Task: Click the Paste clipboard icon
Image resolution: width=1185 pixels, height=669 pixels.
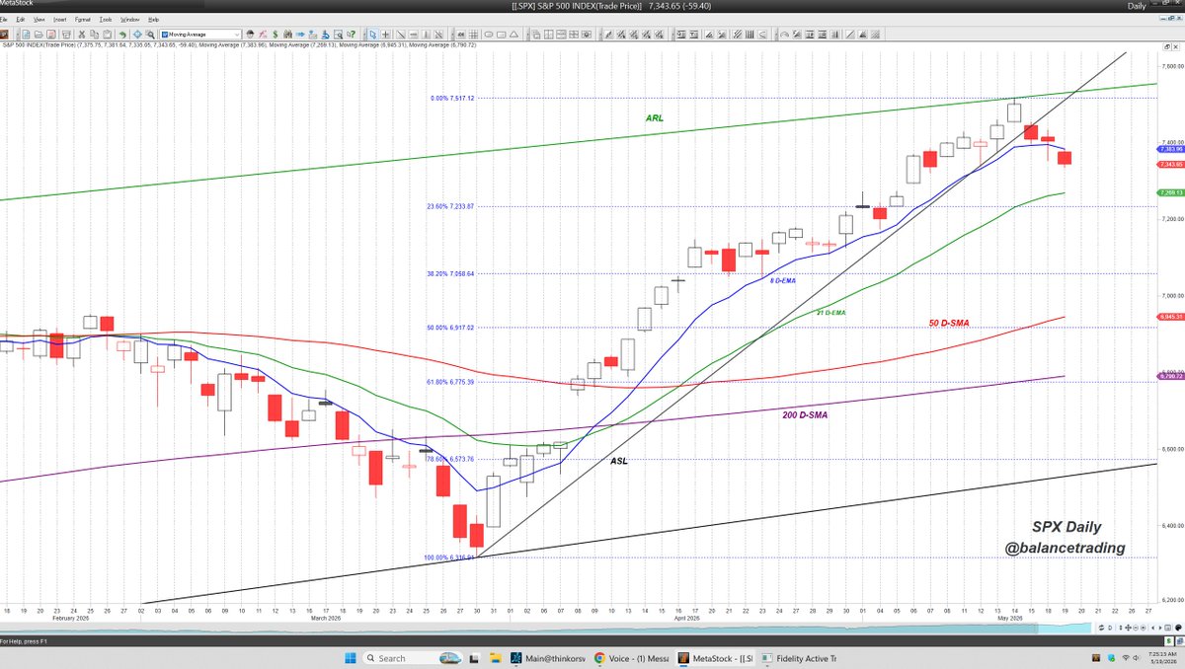Action: click(107, 35)
